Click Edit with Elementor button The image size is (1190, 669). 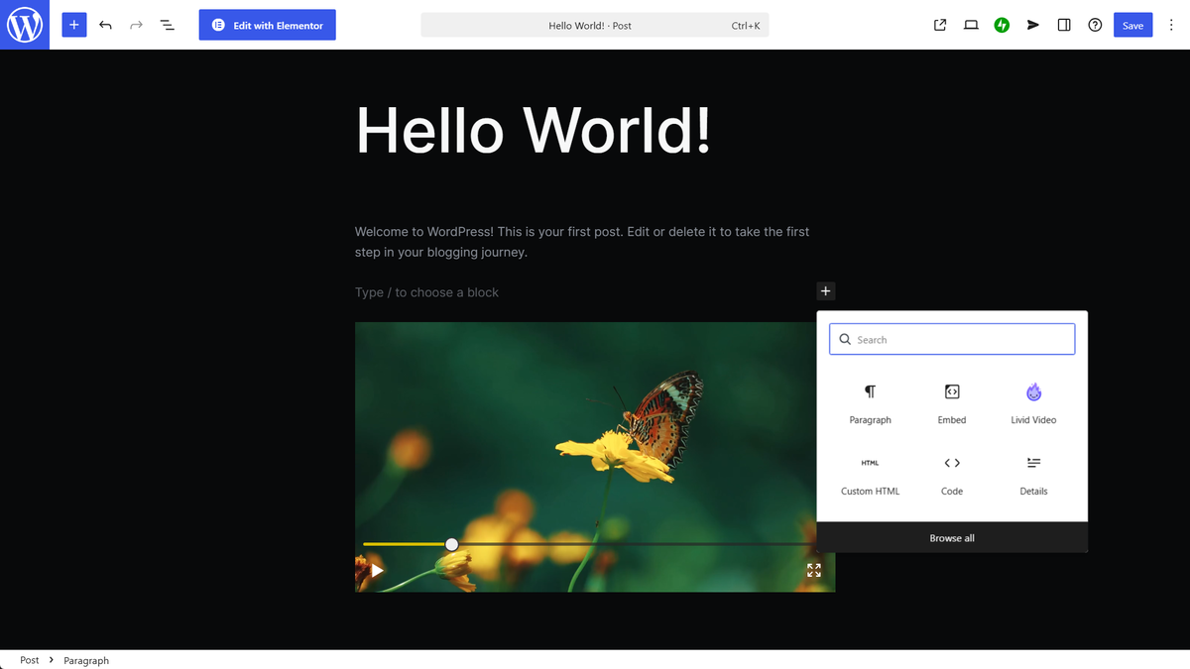pyautogui.click(x=268, y=25)
